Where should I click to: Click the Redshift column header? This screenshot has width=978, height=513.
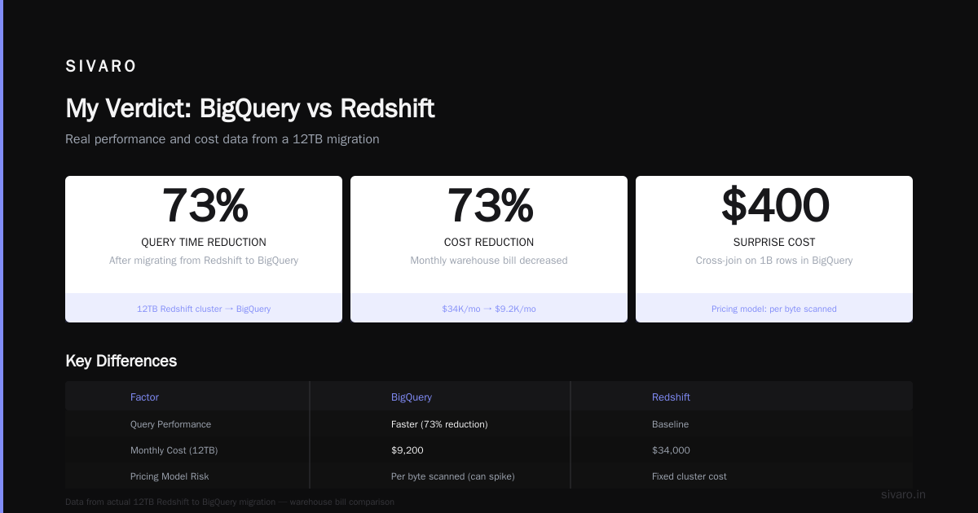click(x=671, y=397)
